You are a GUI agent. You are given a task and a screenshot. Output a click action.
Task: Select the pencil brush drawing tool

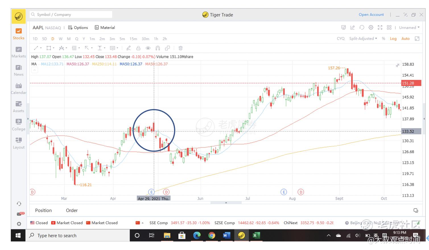click(129, 48)
